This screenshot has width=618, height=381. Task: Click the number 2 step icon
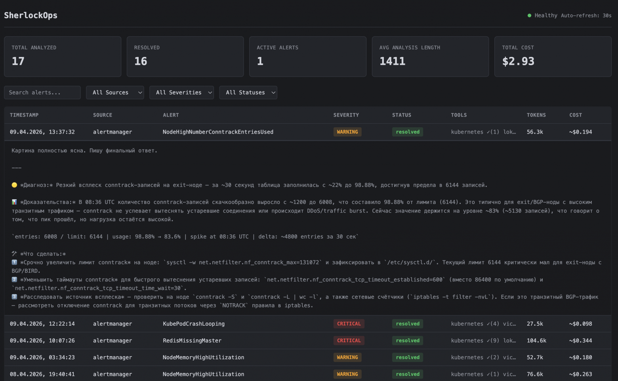pos(14,279)
